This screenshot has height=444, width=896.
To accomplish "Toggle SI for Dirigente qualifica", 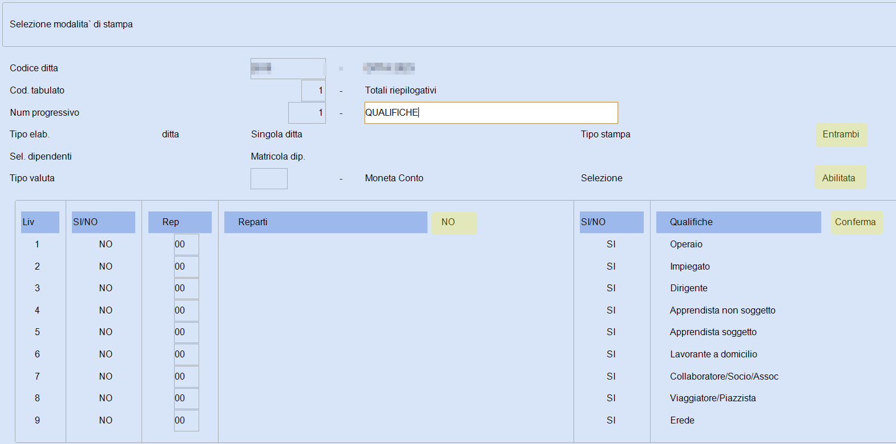I will pyautogui.click(x=611, y=288).
